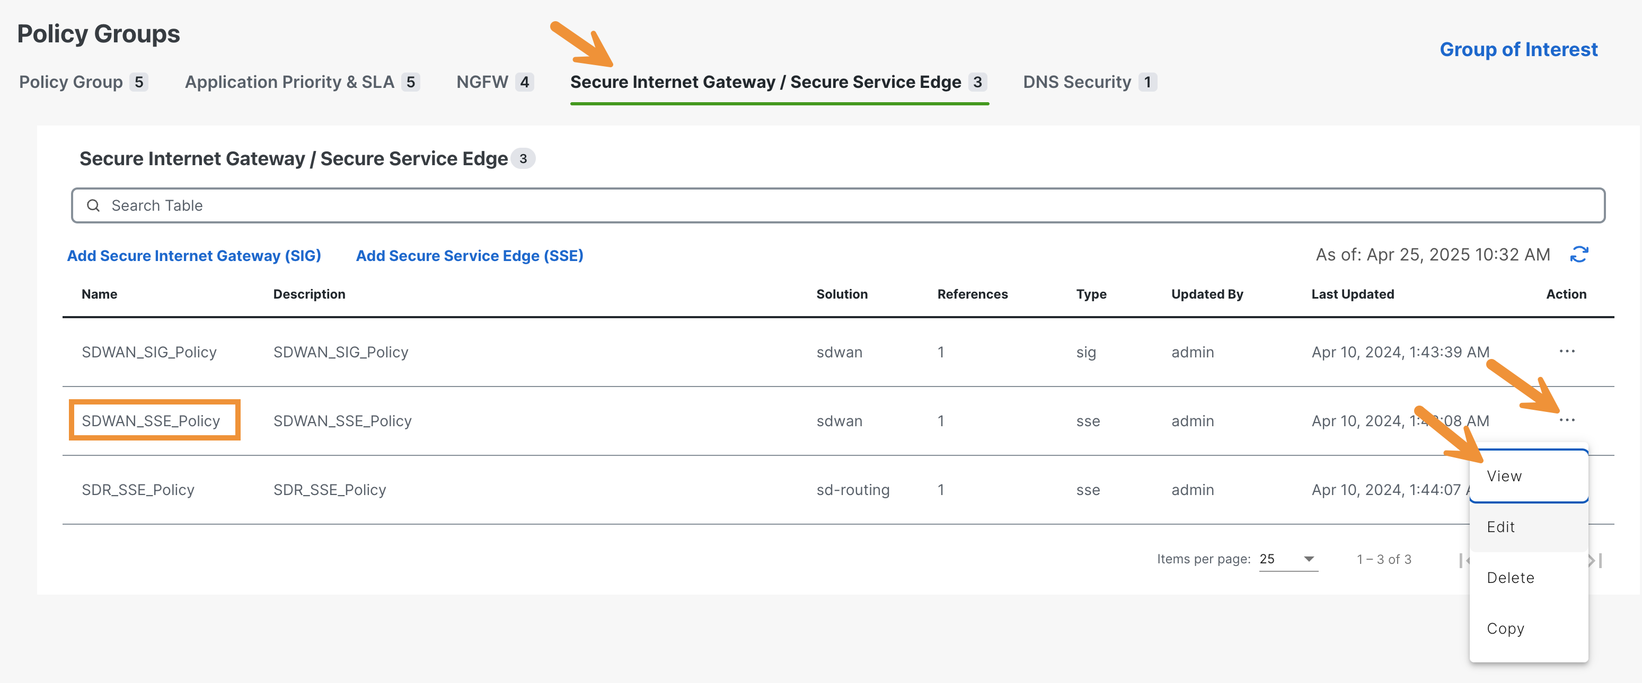The image size is (1642, 683).
Task: Click into the Search Table field
Action: (x=837, y=205)
